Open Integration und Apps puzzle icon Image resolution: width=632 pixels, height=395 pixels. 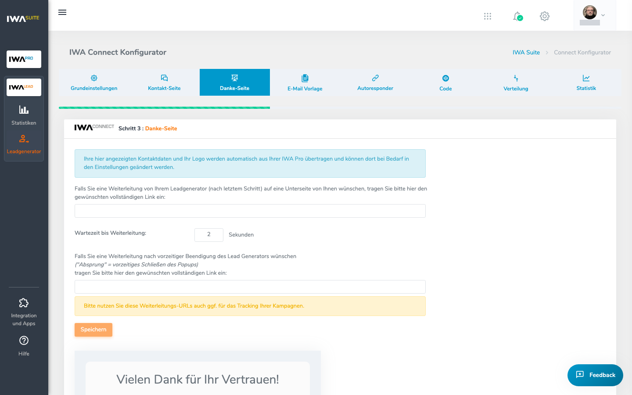pos(24,303)
